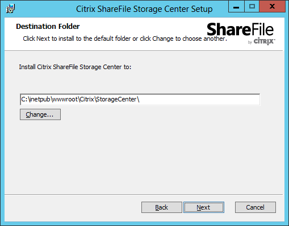Screen dimensions: 289x226
Task: Focus the destination folder path field
Action: point(140,99)
